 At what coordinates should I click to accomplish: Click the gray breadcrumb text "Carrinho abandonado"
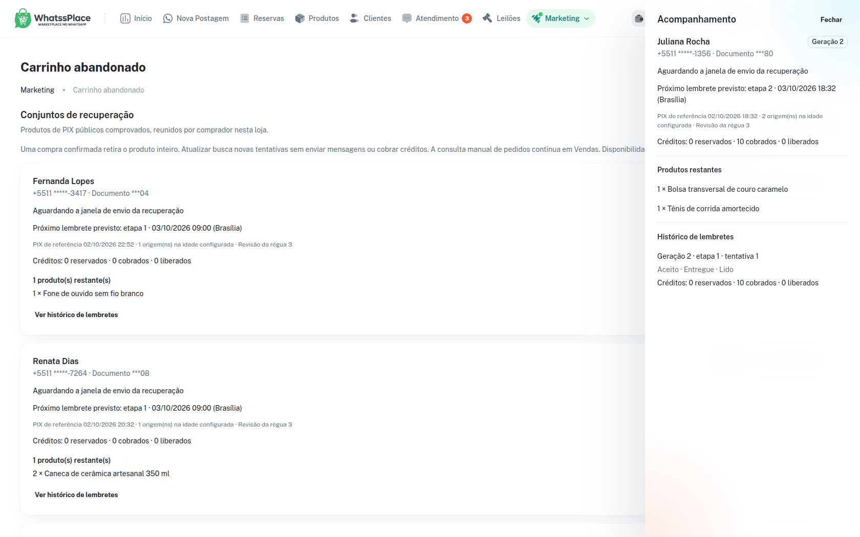point(109,90)
